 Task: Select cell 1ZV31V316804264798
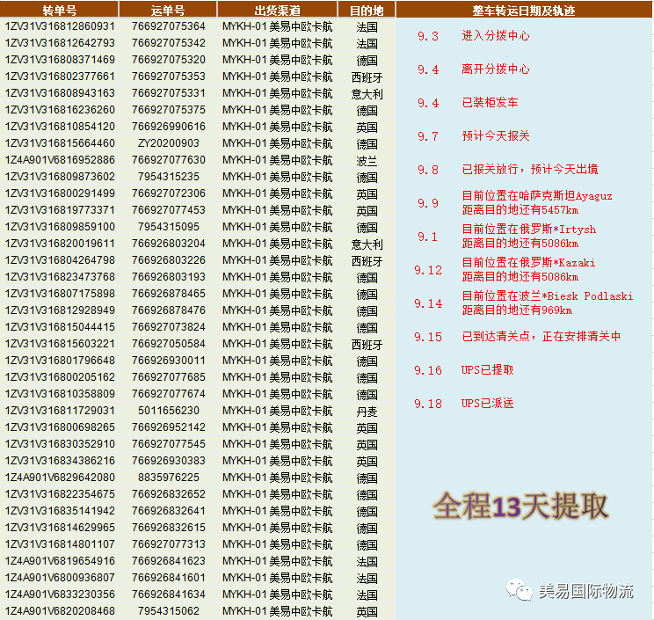pos(60,260)
